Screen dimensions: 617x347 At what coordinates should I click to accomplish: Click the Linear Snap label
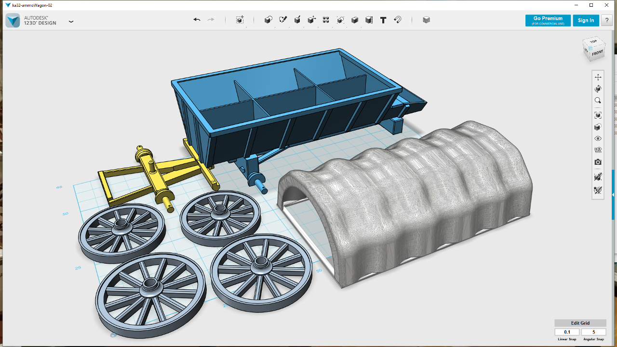567,339
